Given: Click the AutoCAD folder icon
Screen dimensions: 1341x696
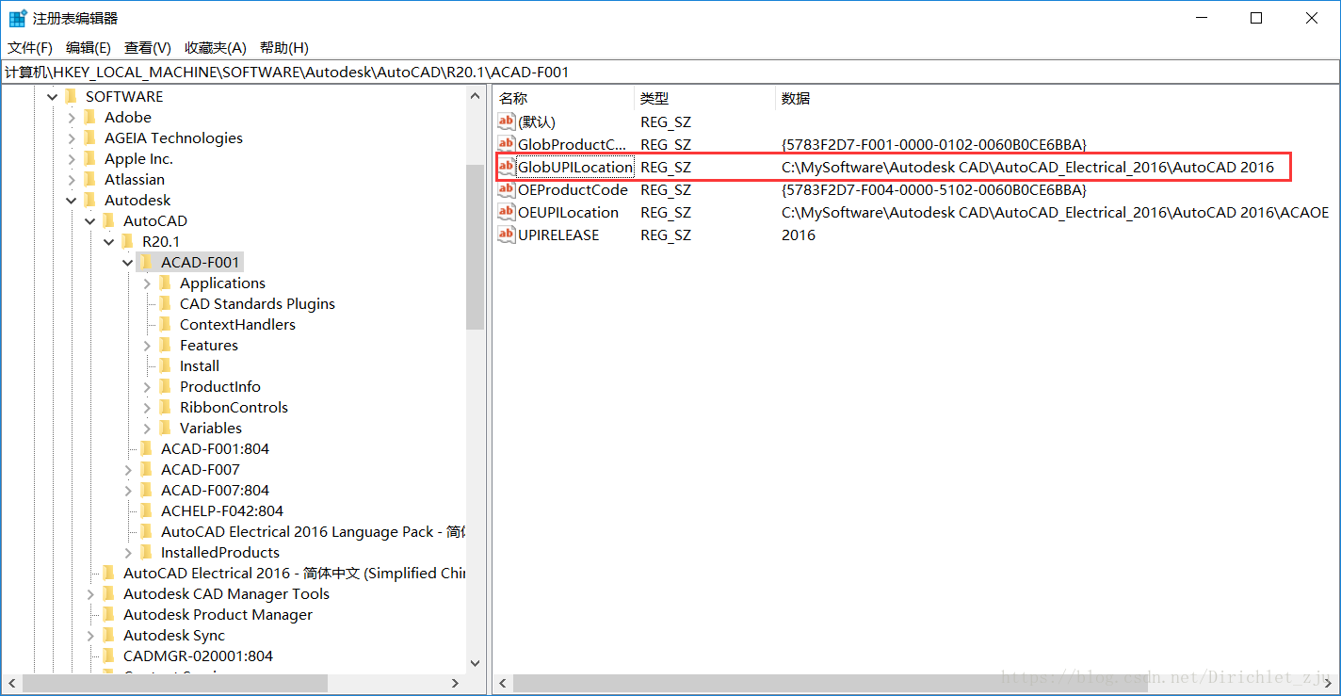Looking at the screenshot, I should click(108, 220).
